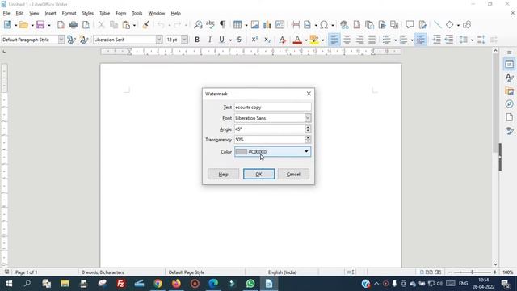Toggle Subscript formatting

tap(267, 40)
